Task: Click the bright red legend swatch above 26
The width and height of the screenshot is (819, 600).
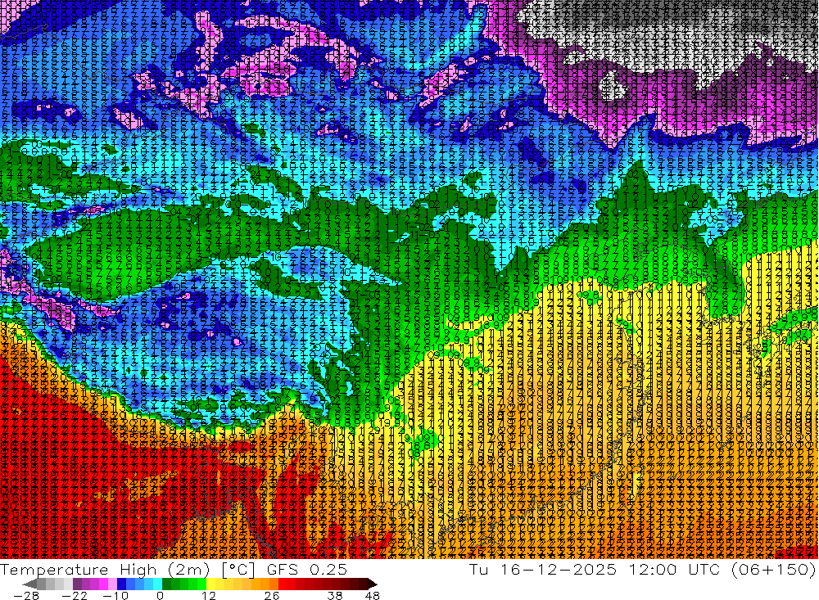Action: [283, 584]
